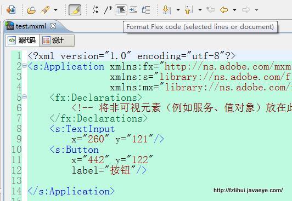Click the </s:Application> closing tag
292x201 pixels.
71,191
